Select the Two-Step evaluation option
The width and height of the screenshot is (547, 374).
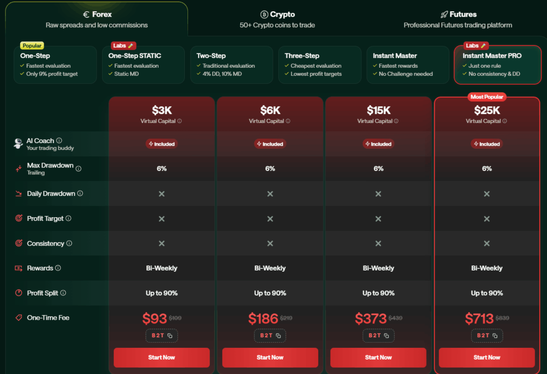(231, 65)
